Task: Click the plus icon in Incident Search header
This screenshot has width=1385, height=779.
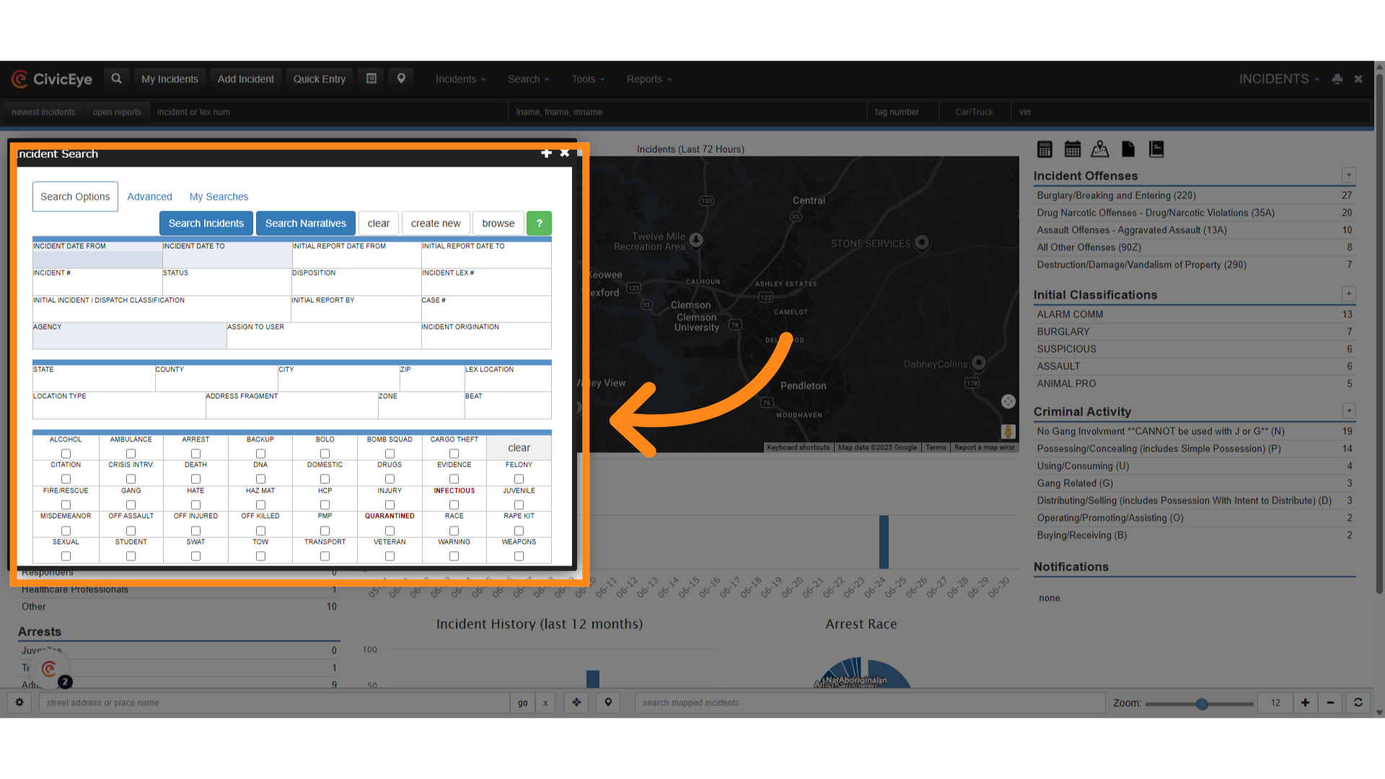Action: point(546,153)
